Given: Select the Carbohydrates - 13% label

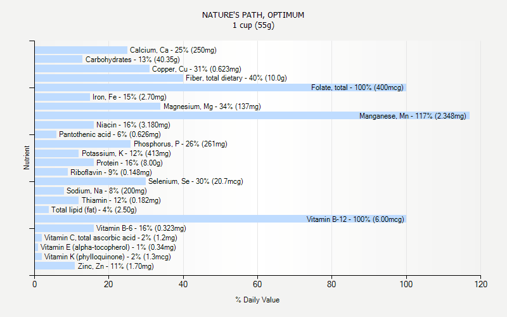Looking at the screenshot, I should (132, 60).
